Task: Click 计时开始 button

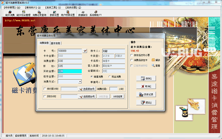Action: pyautogui.click(x=104, y=97)
